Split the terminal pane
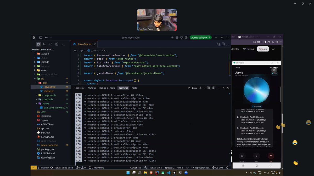Screen dimensions: 314x176 [208, 88]
